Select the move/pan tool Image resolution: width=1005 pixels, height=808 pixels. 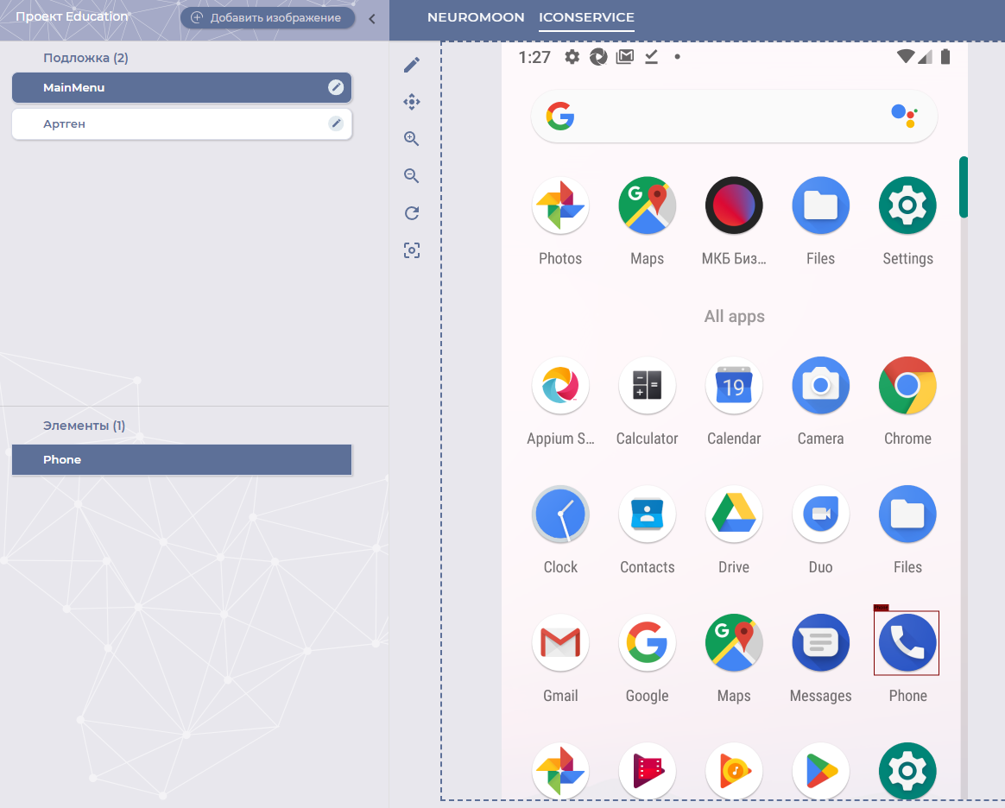click(x=412, y=102)
